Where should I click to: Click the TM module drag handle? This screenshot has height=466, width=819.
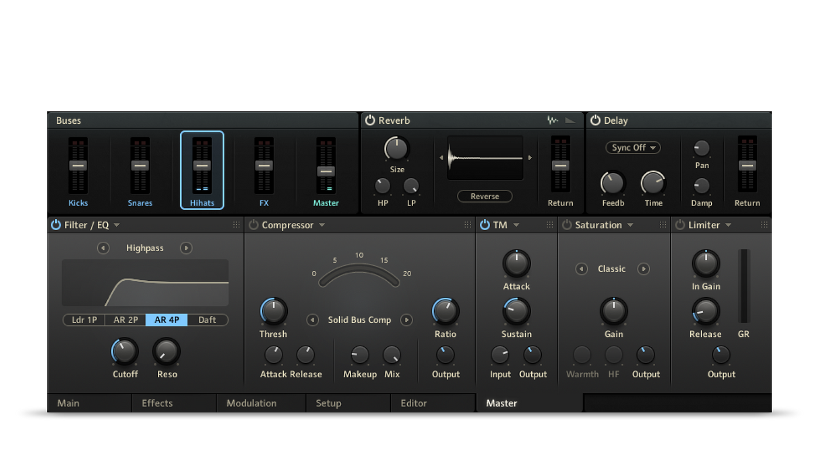click(550, 225)
